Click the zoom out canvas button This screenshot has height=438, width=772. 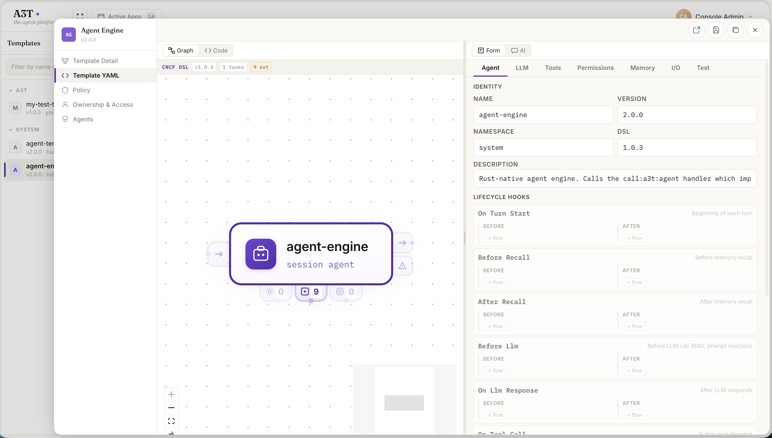(x=171, y=408)
